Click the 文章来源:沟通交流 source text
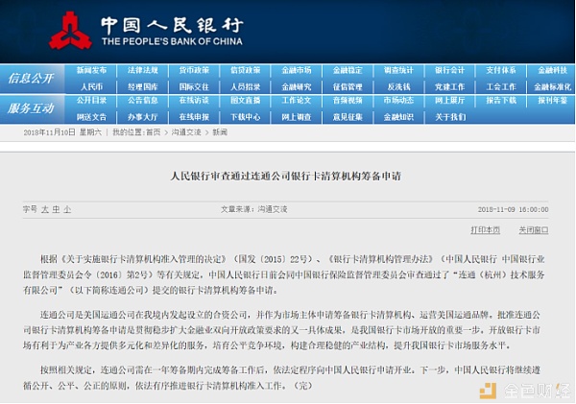This screenshot has height=404, width=576. (x=253, y=209)
